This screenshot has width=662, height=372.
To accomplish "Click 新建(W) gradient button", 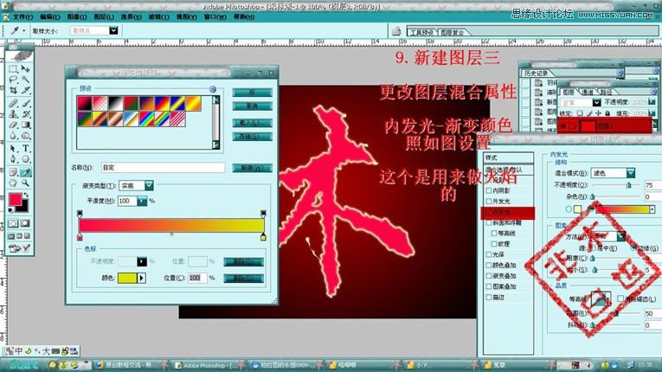I will (252, 168).
